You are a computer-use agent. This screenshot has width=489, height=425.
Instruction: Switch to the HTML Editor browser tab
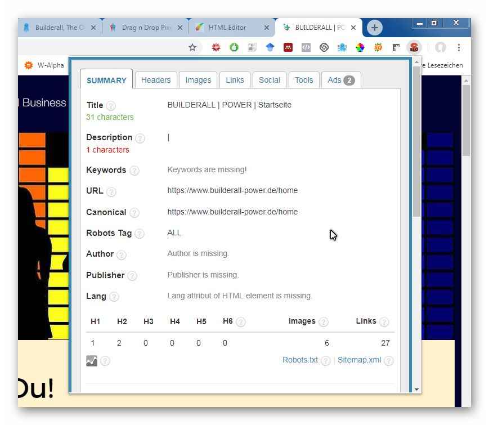(227, 26)
